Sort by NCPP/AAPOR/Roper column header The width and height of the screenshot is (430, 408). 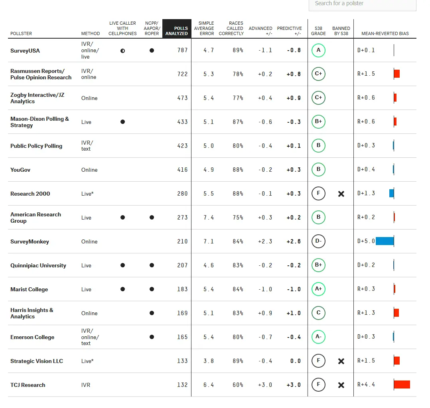pos(152,28)
